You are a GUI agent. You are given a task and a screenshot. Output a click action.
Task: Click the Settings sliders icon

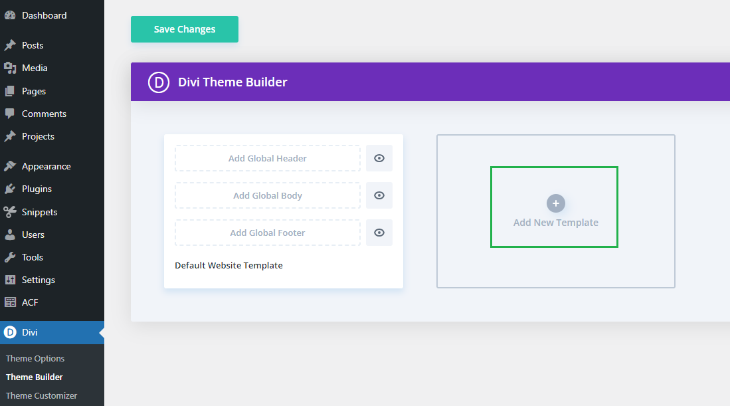10,280
